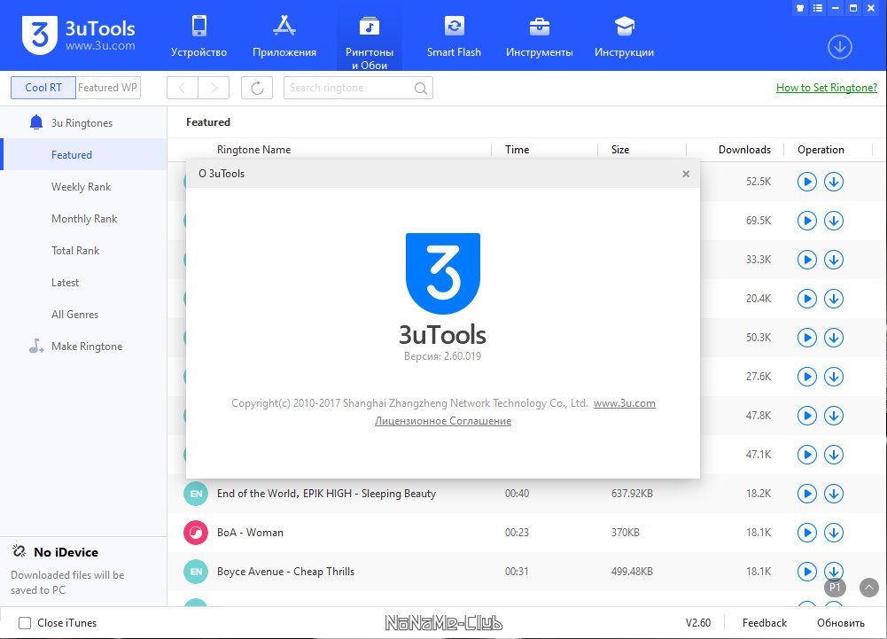This screenshot has width=887, height=639.
Task: Download the Boyce Avenue - Cheap Thrills ringtone
Action: (833, 571)
